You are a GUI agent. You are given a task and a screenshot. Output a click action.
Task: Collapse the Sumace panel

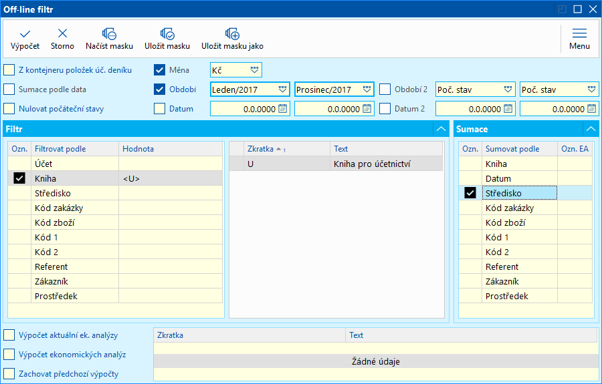pyautogui.click(x=591, y=129)
